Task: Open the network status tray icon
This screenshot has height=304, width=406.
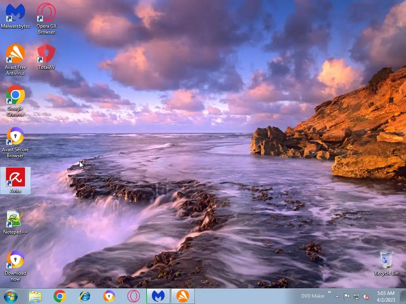Action: (x=356, y=297)
